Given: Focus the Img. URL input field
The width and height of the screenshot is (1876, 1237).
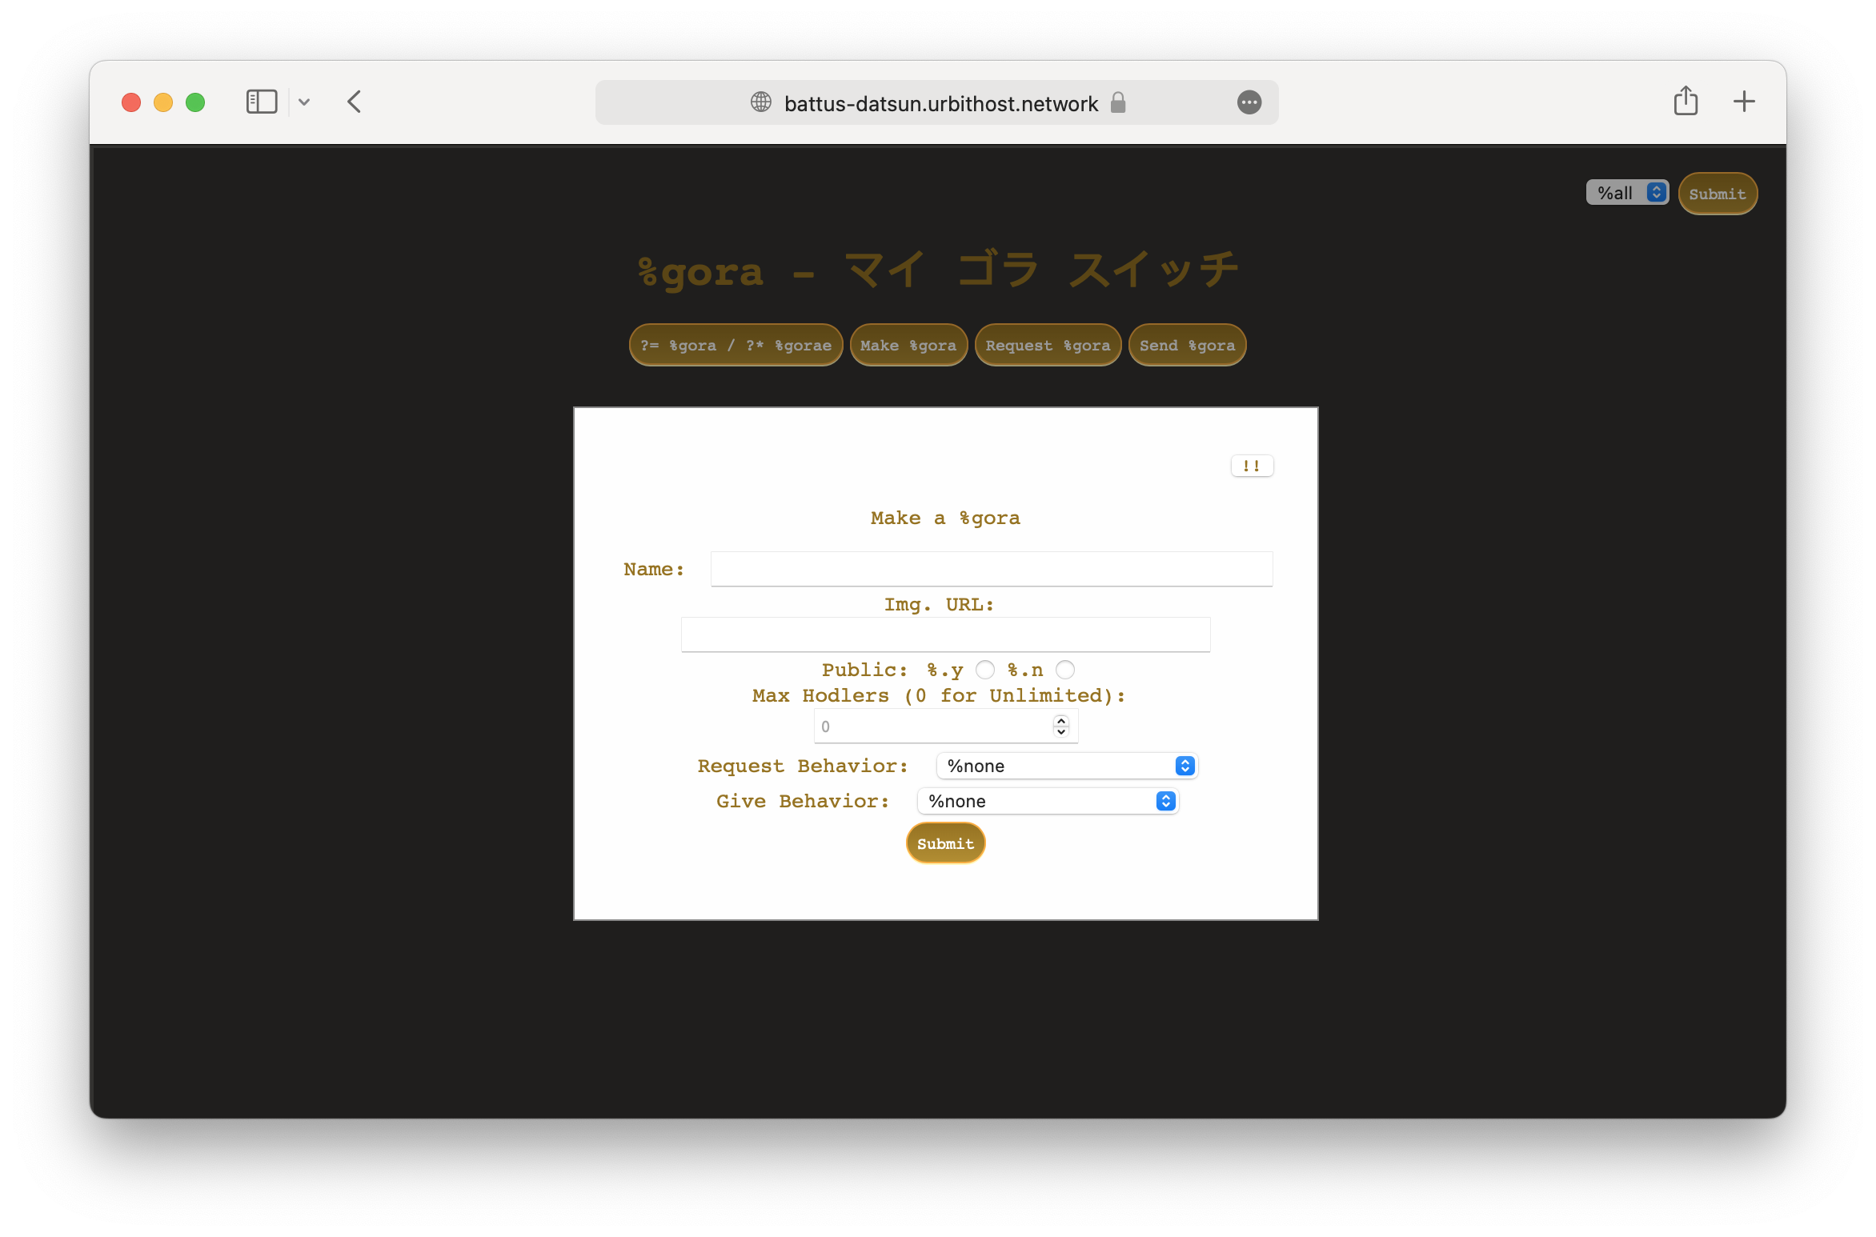Looking at the screenshot, I should (x=945, y=635).
